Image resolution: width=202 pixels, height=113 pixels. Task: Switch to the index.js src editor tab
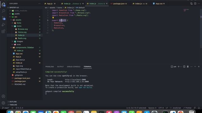pyautogui.click(x=140, y=3)
